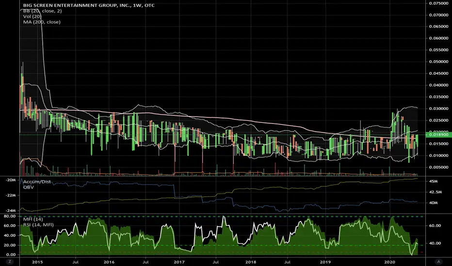Click the 0.010000 price axis label
This screenshot has height=266, width=452.
pyautogui.click(x=439, y=156)
